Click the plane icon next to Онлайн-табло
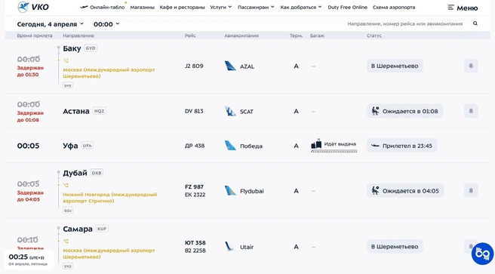495x274 pixels. (84, 7)
